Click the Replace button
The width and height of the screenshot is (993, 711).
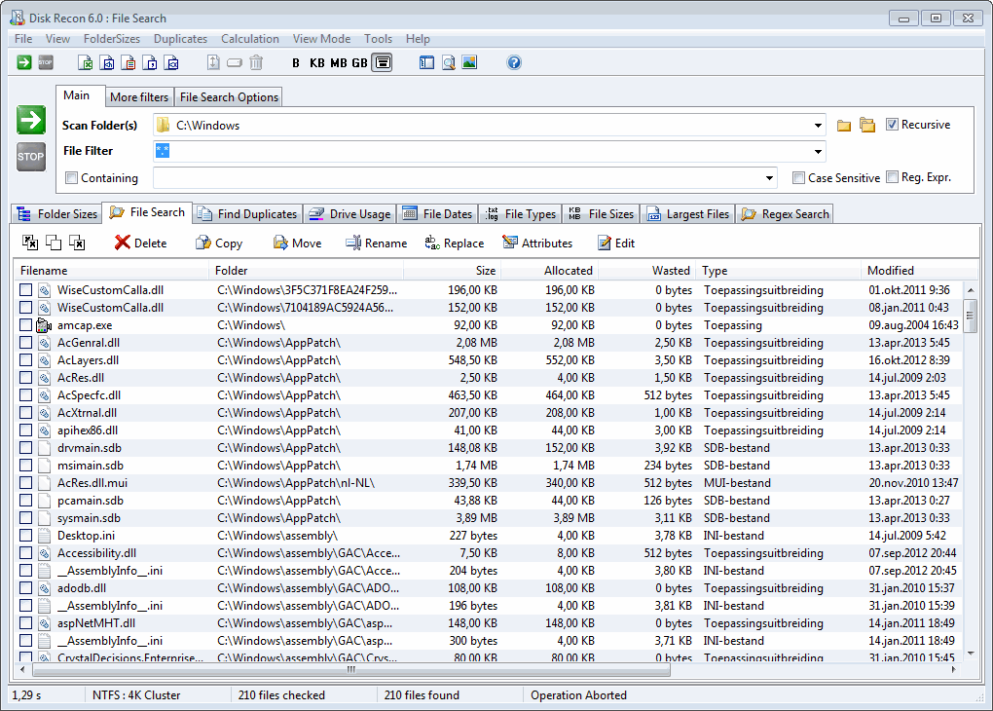[455, 243]
